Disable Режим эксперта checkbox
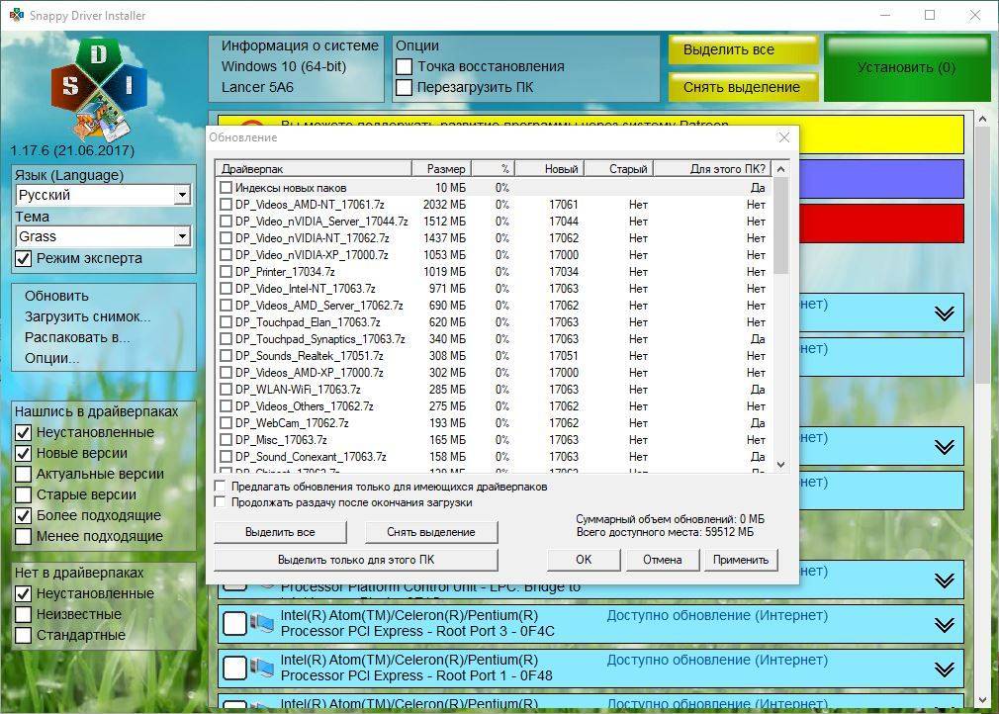 (24, 258)
